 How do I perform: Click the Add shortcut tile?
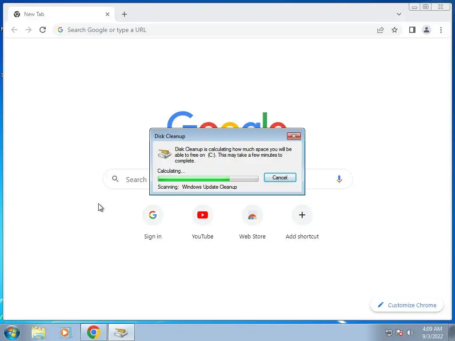302,222
